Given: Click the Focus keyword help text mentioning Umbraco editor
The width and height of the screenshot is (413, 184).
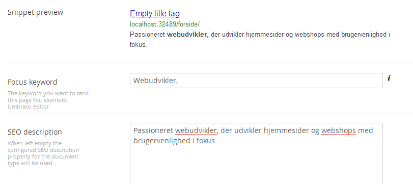Looking at the screenshot, I should tap(48, 100).
